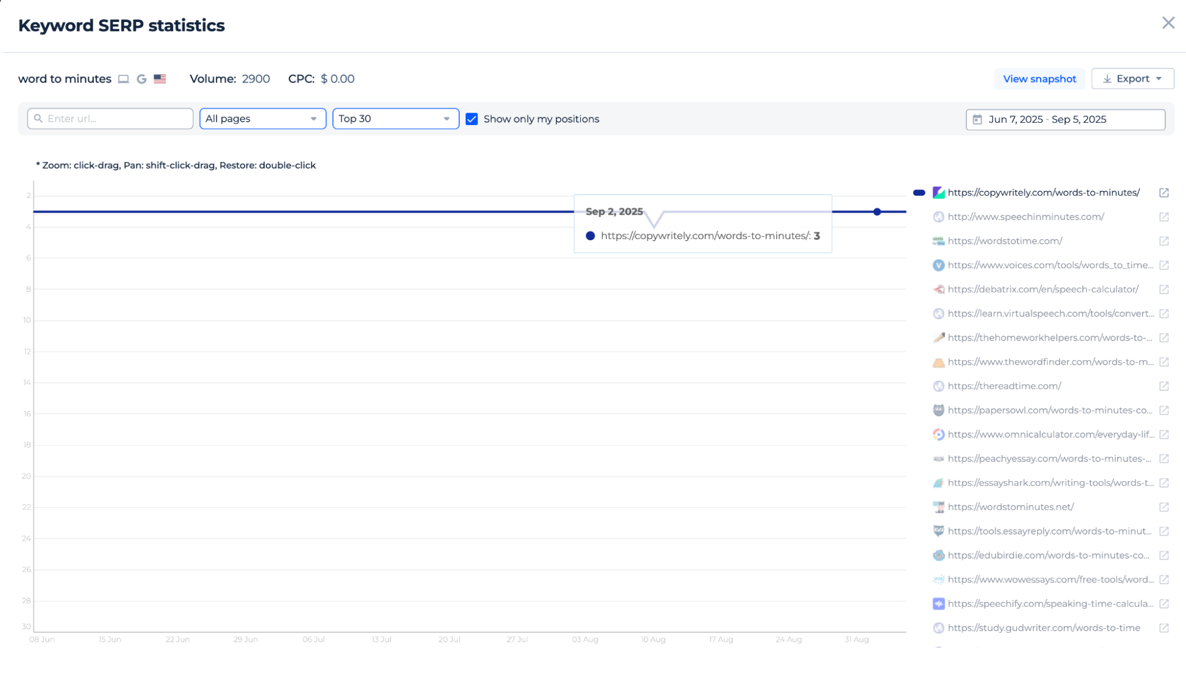Open wordstotime.com external link icon

pyautogui.click(x=1164, y=241)
